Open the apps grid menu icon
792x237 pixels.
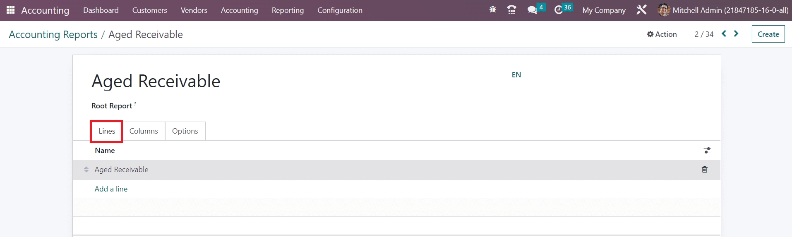10,10
